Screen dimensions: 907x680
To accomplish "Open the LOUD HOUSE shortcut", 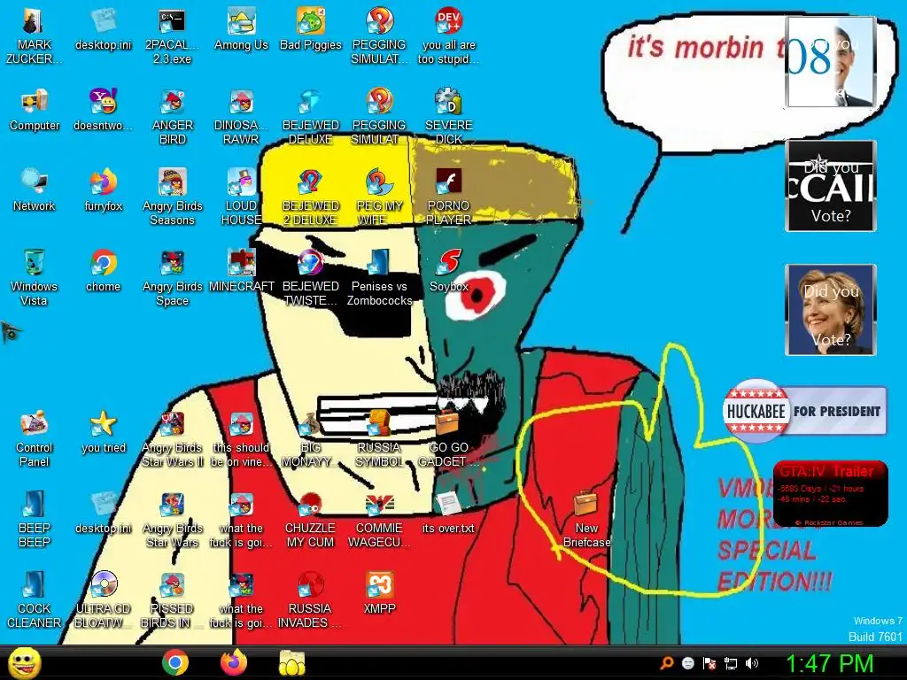I will (x=241, y=197).
